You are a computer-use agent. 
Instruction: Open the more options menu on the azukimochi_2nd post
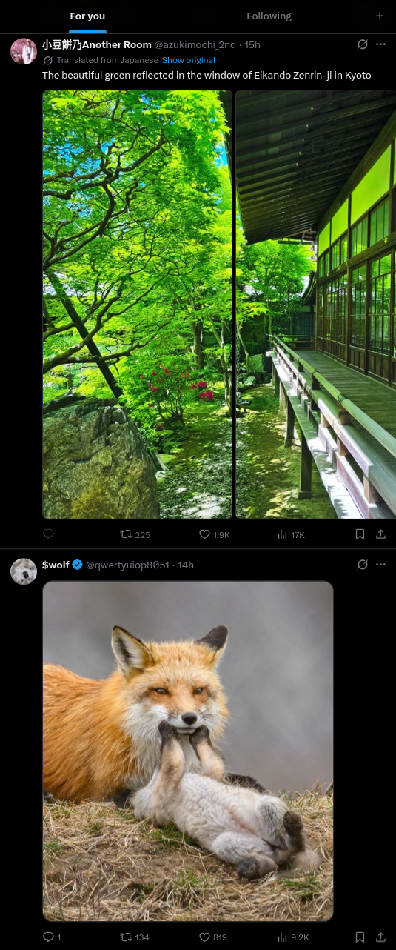[380, 44]
